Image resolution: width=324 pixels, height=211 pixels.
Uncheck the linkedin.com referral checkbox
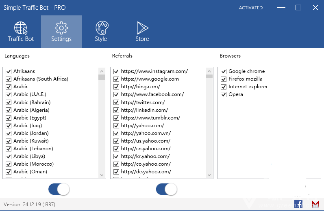(x=116, y=110)
